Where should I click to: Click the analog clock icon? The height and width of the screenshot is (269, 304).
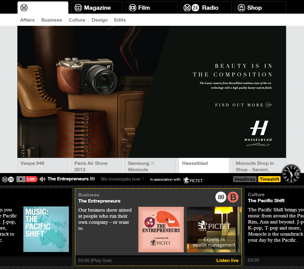[x=291, y=174]
